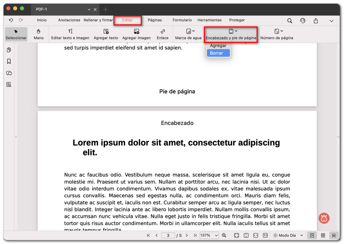The image size is (344, 244).
Task: Open the Modo Día dropdown
Action: pyautogui.click(x=287, y=235)
